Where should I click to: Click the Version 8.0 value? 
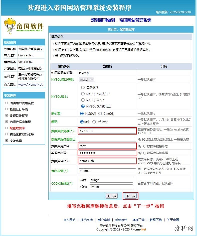tap(26, 62)
